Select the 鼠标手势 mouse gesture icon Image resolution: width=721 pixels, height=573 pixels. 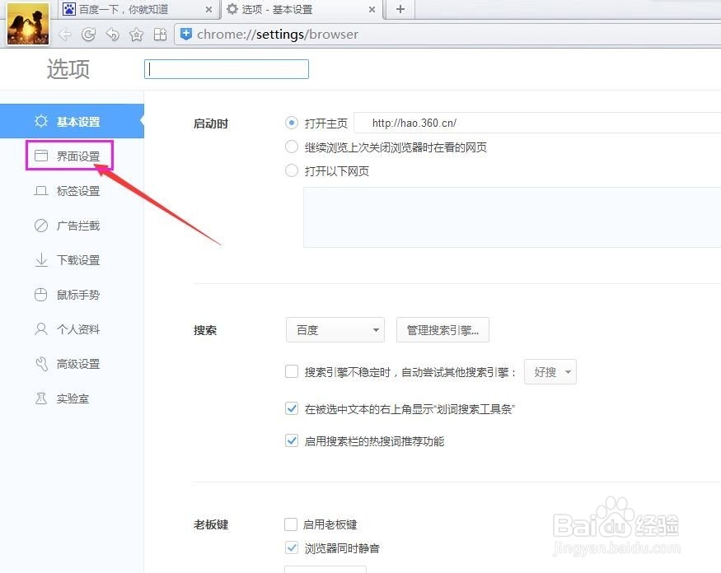pos(40,294)
